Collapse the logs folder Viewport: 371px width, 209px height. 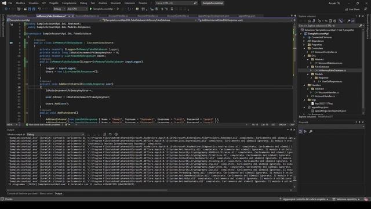(304, 100)
